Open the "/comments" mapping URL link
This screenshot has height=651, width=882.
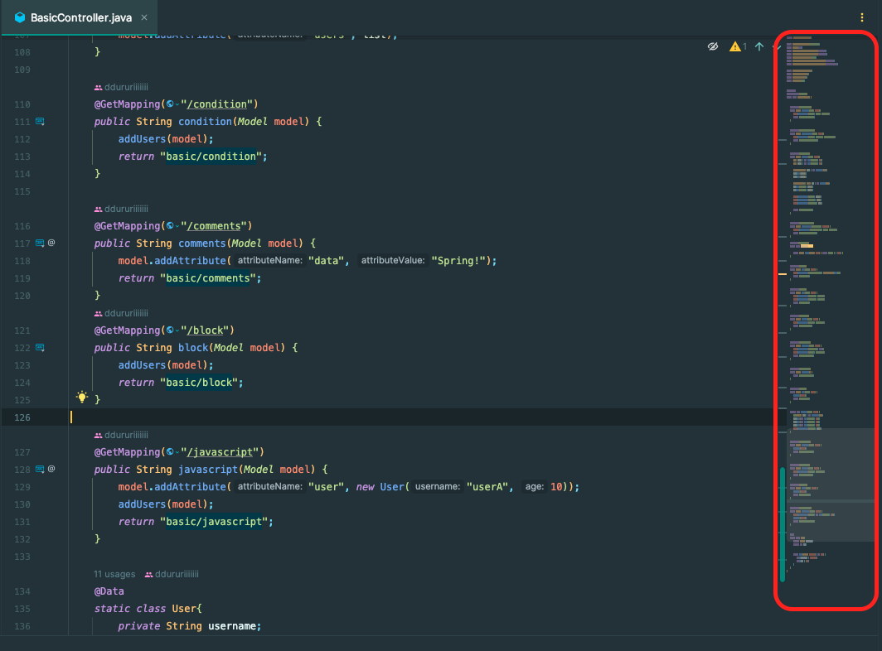coord(214,226)
